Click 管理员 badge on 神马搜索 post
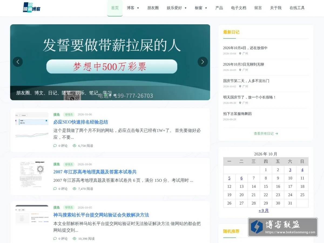Viewport: 324px width, 243px height. [x=69, y=208]
